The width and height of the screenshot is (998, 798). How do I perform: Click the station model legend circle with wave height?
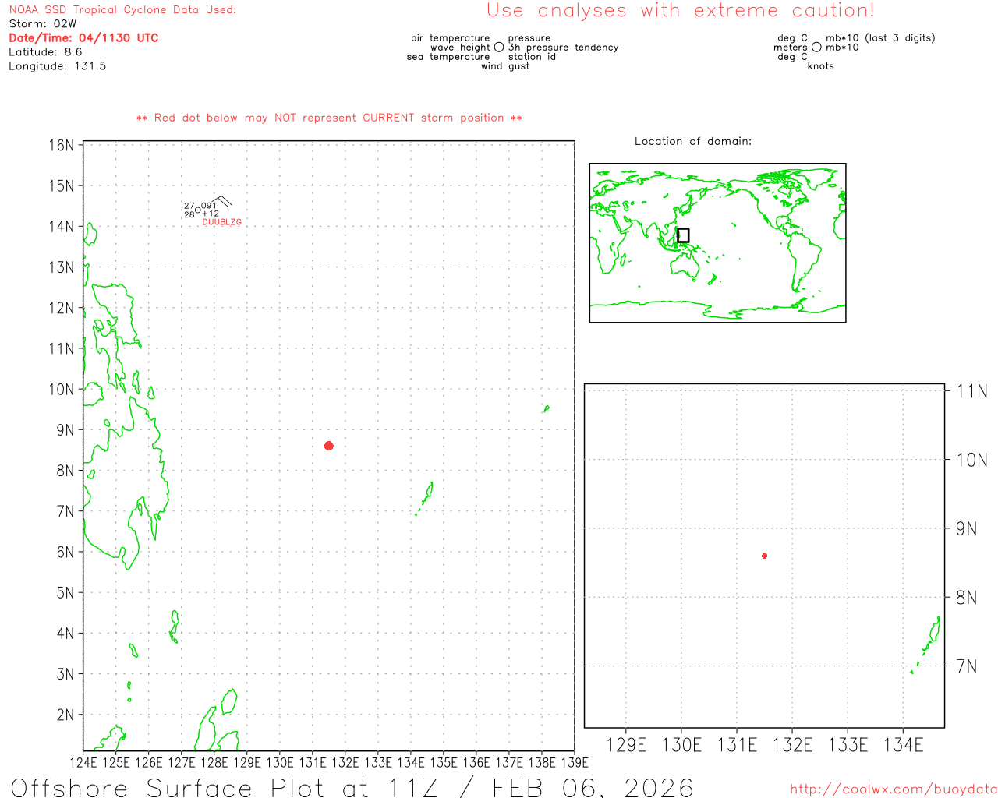click(x=499, y=48)
